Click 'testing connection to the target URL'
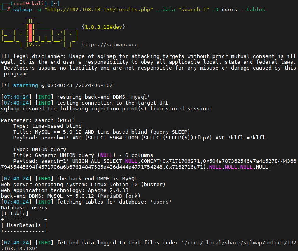This screenshot has height=251, width=298. (84, 103)
